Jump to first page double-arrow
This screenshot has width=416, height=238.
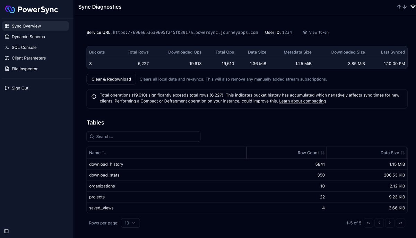point(369,223)
